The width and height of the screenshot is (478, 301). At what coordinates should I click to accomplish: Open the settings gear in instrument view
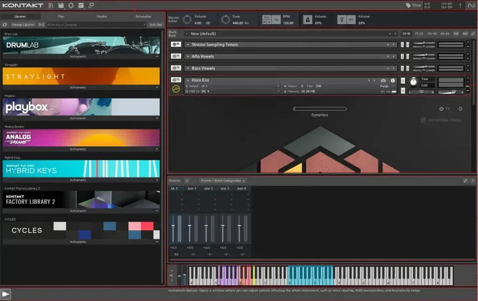(x=460, y=109)
